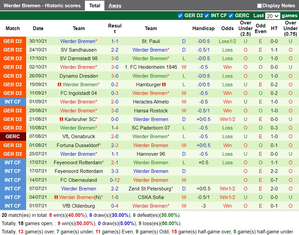
Task: Open VfL Osnabruck team link
Action: (78, 136)
